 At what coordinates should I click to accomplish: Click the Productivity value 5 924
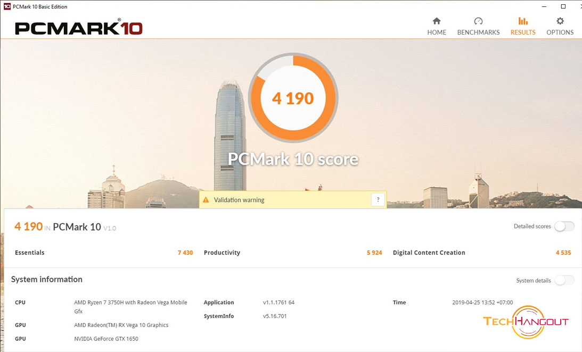pos(374,253)
